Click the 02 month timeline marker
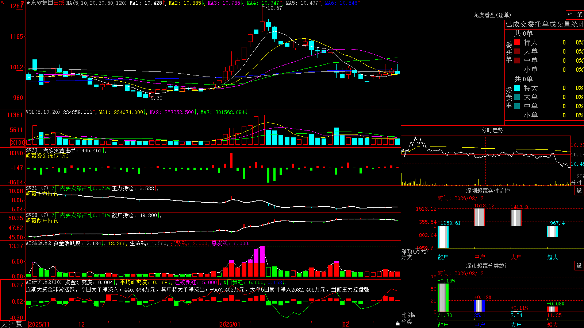The image size is (584, 328). pos(345,324)
